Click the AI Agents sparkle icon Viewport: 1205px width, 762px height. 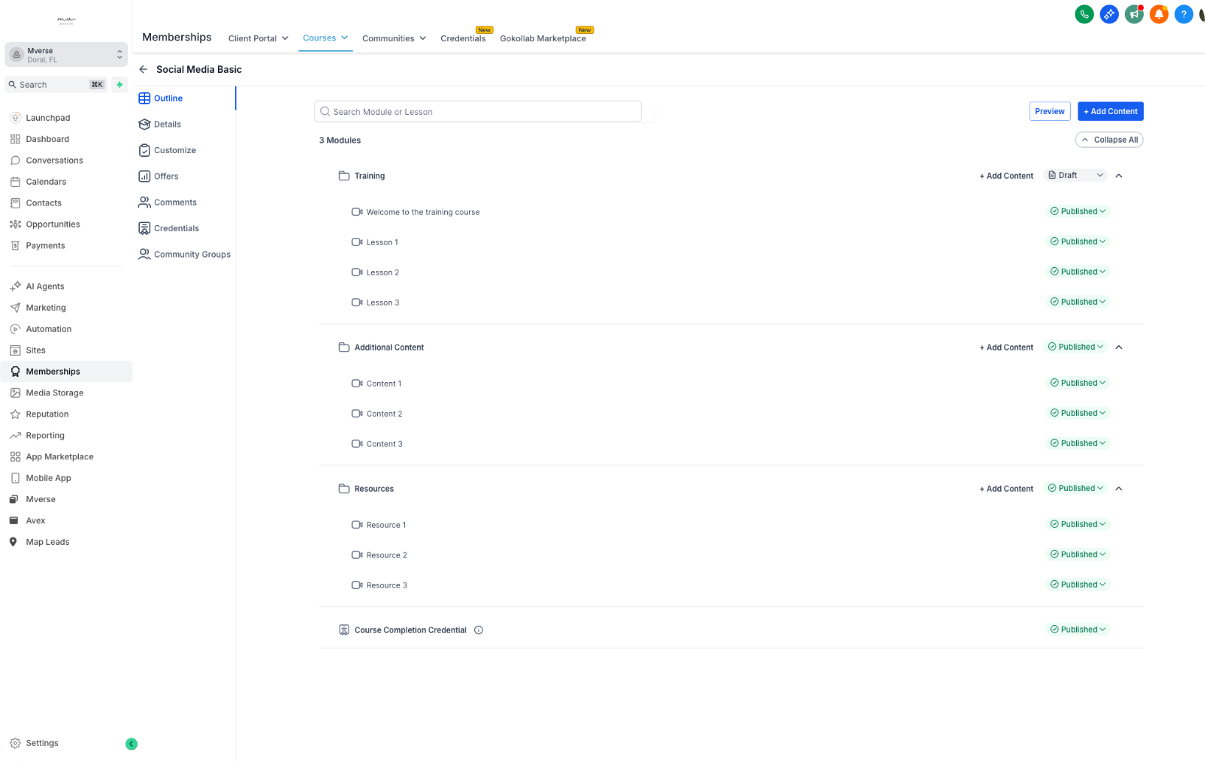pos(15,286)
